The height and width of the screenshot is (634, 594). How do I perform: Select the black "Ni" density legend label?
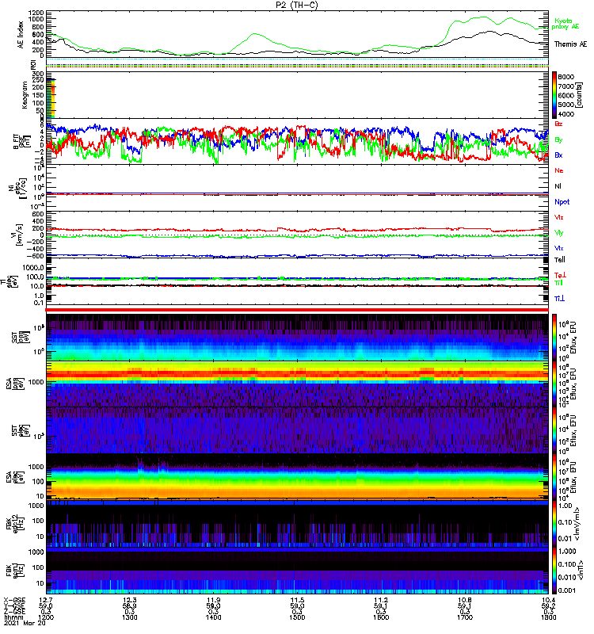coord(558,186)
